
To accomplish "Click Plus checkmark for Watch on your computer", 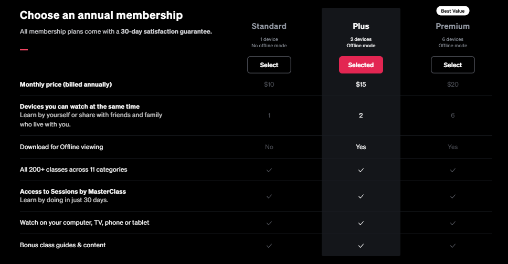I will 361,223.
